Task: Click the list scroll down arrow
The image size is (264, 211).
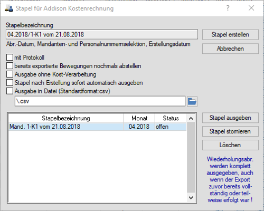Action: pyautogui.click(x=191, y=198)
